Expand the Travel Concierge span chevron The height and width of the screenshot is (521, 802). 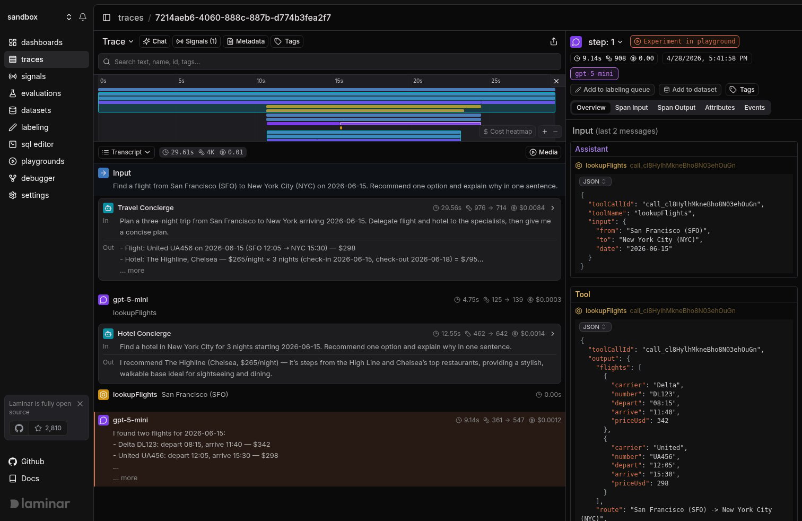(553, 208)
